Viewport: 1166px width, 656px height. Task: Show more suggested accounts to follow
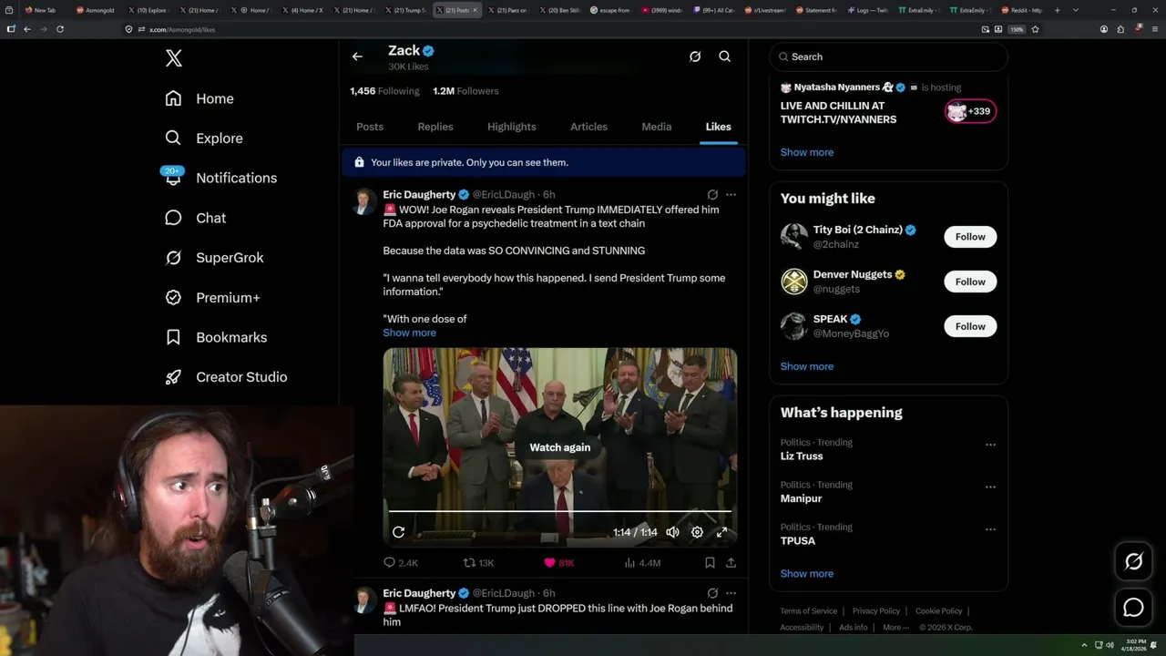pos(806,366)
